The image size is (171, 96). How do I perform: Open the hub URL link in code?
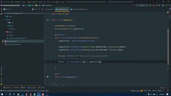pos(93,56)
